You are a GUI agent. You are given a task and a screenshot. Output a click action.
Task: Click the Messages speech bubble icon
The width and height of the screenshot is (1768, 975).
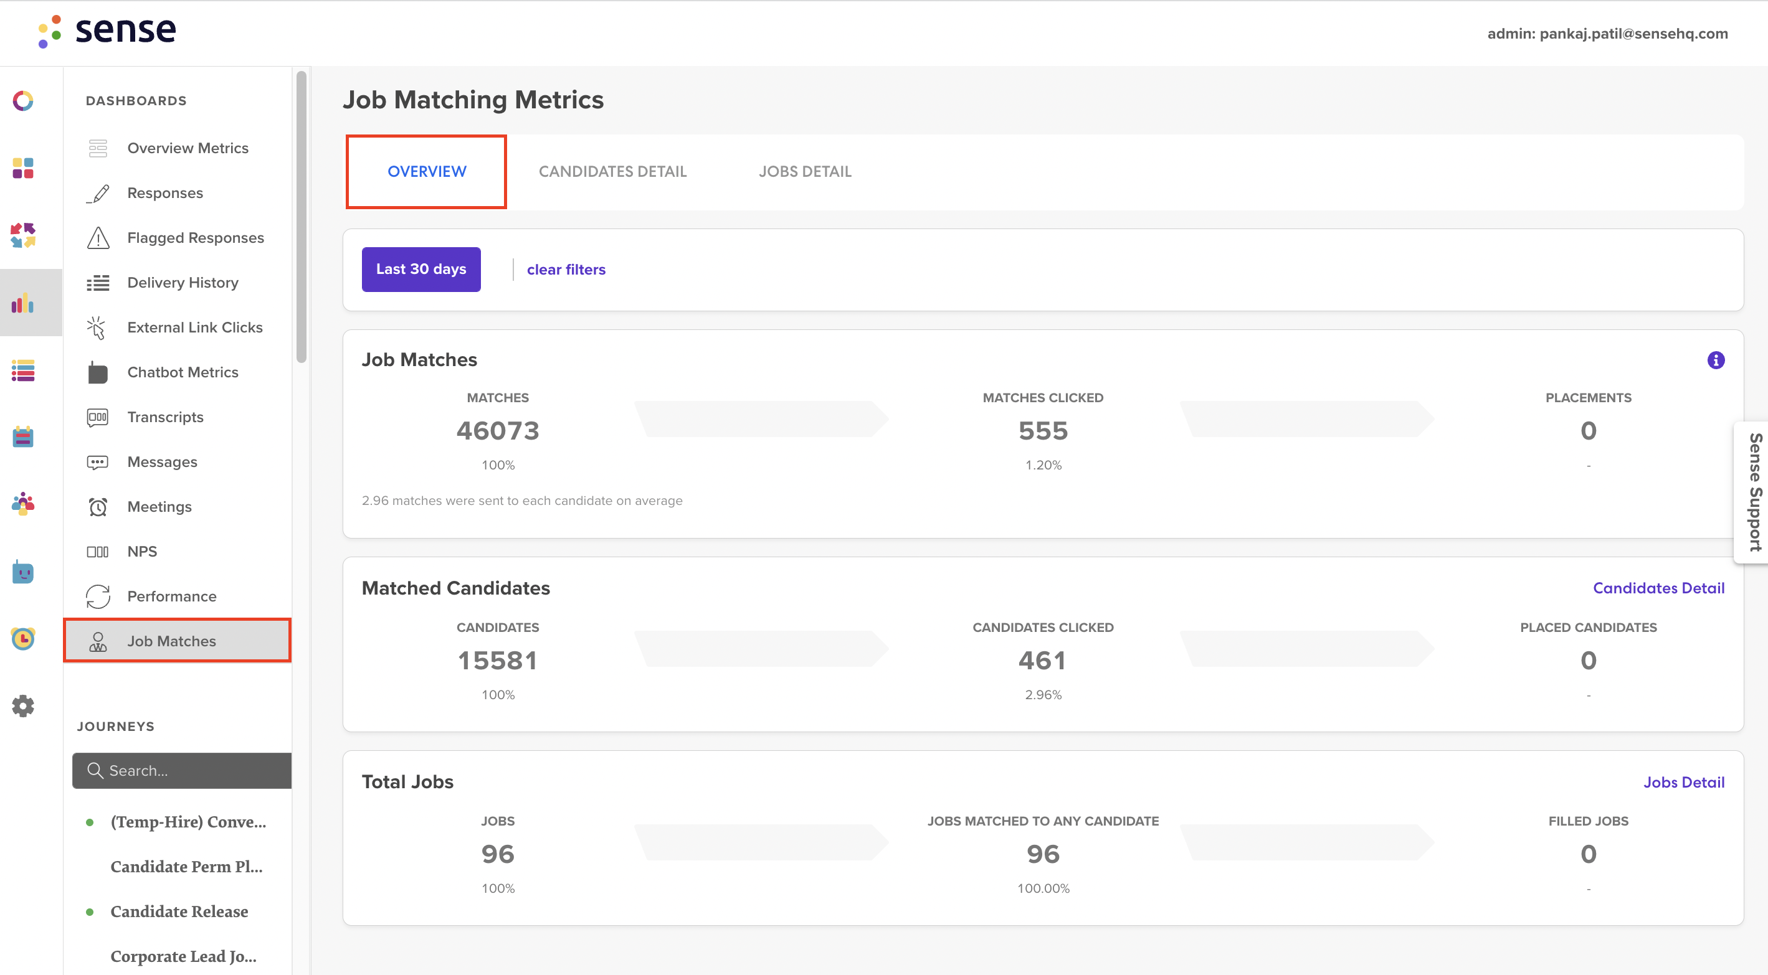coord(97,462)
